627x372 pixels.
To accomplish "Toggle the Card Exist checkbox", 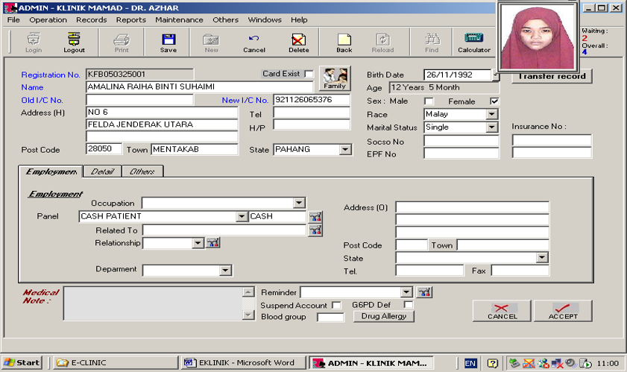I will tap(309, 75).
